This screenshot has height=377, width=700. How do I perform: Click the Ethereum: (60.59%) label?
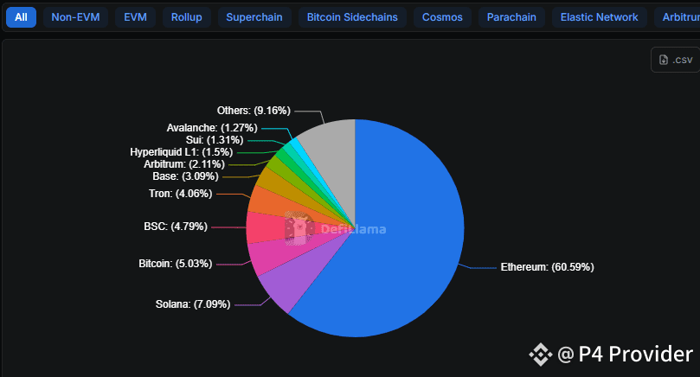point(547,267)
